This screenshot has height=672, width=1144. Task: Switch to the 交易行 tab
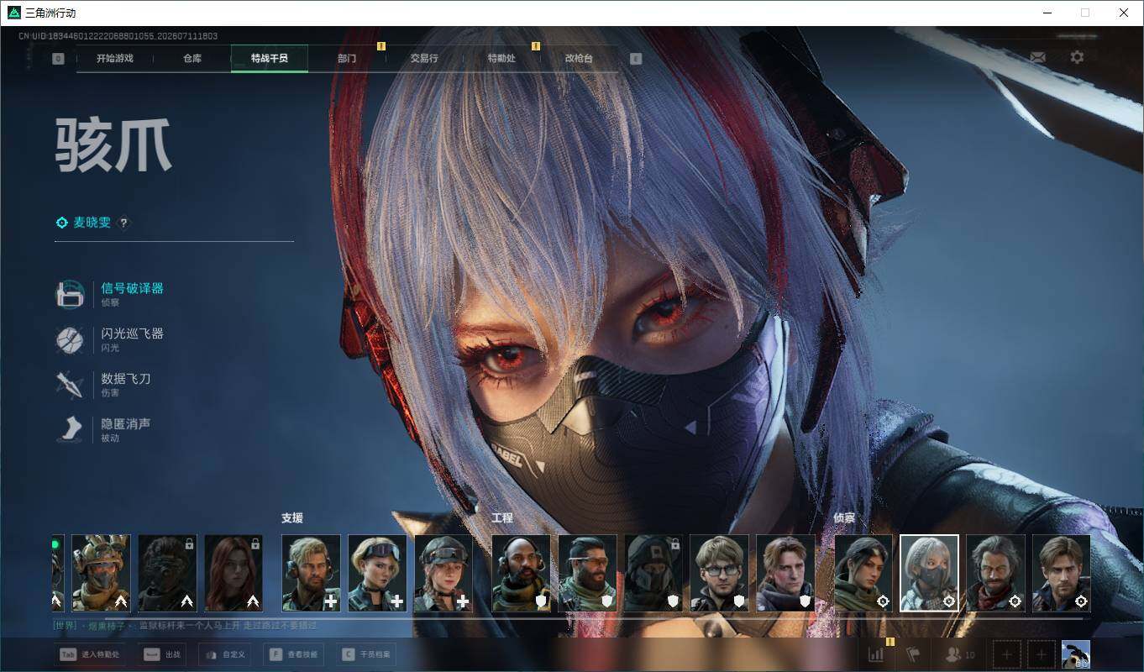tap(424, 59)
